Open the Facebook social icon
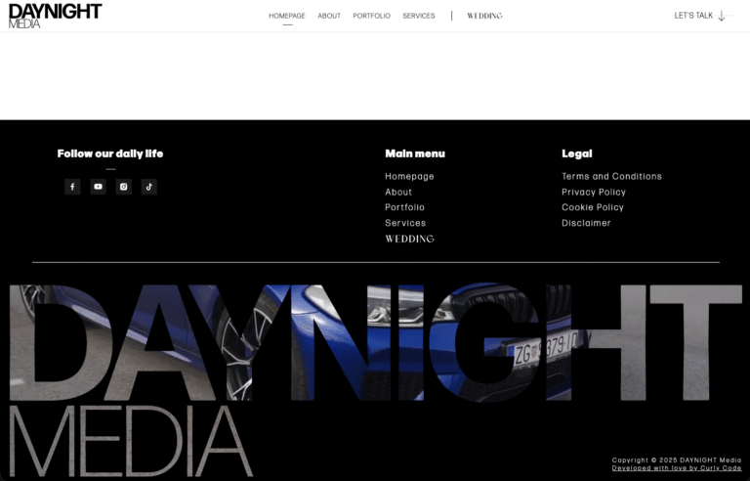 tap(72, 187)
